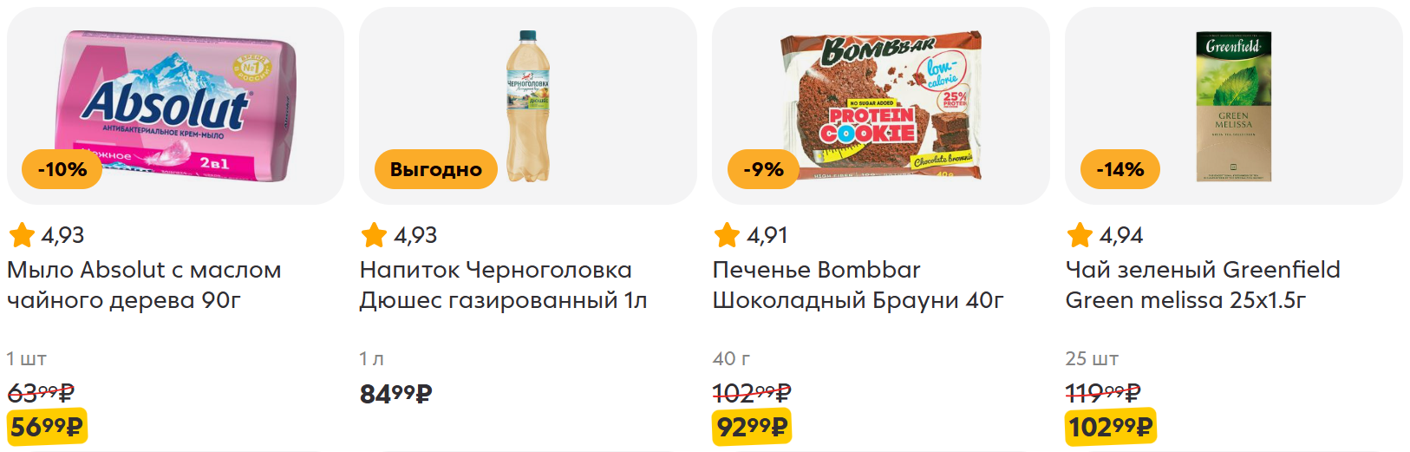Open the Greenfield Green Melissa tea image

[x=1233, y=106]
